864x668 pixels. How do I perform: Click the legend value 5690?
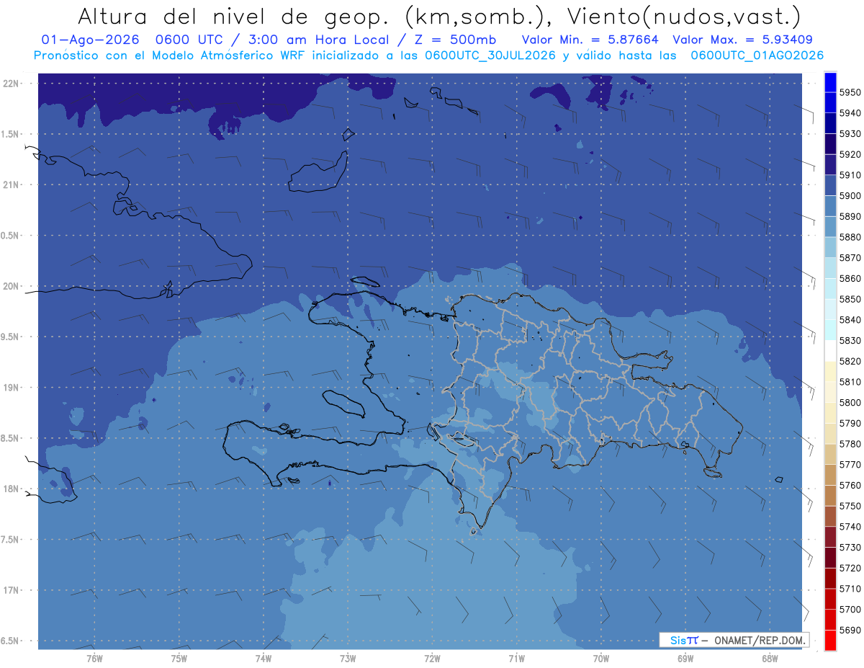pyautogui.click(x=850, y=631)
